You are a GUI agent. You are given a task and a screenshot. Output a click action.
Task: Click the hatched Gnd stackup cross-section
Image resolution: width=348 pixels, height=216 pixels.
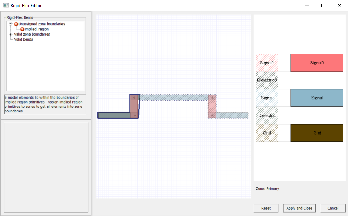coord(266,133)
